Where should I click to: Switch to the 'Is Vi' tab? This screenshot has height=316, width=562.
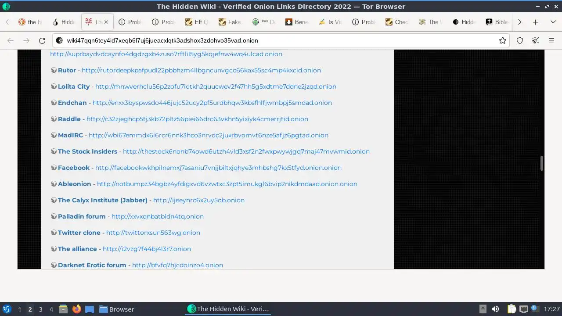pyautogui.click(x=330, y=22)
